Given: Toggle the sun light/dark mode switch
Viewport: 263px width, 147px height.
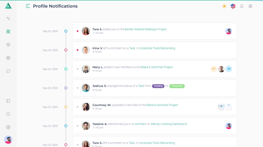Looking at the screenshot, I should pos(224,6).
